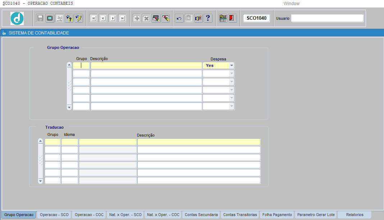384x220 pixels.
Task: Click the Execute Query lightning icon
Action: pyautogui.click(x=79, y=18)
